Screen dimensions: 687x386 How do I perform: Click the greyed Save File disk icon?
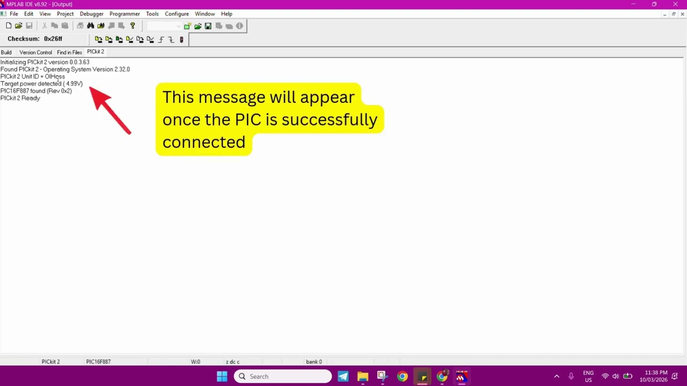29,26
